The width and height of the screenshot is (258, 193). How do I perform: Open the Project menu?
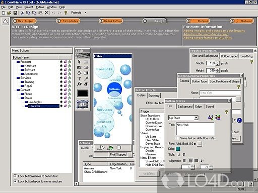29,7
